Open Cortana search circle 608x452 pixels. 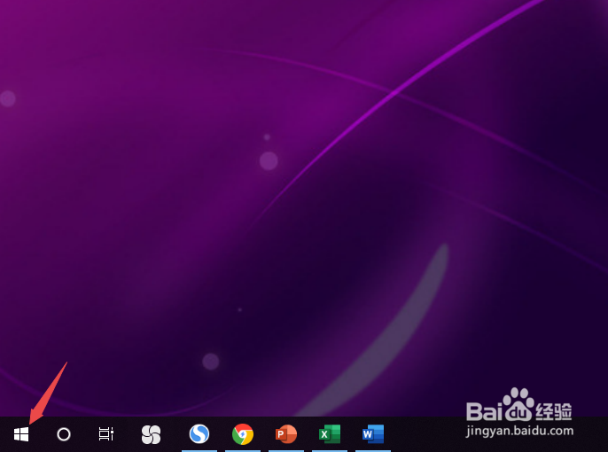(64, 434)
